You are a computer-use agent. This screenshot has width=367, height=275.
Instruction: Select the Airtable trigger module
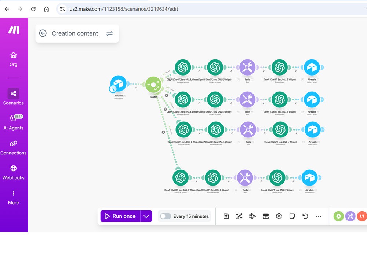point(119,84)
